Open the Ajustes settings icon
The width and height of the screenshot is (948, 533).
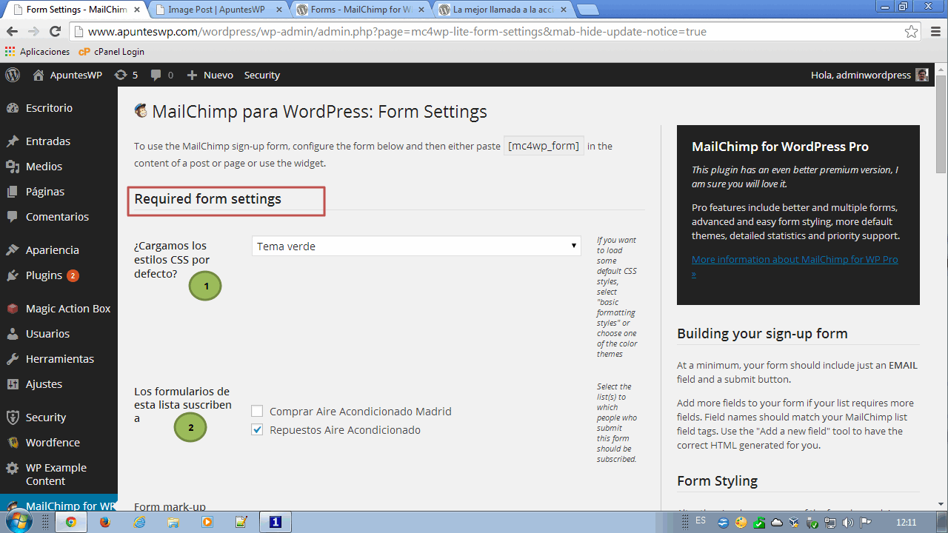pyautogui.click(x=13, y=384)
